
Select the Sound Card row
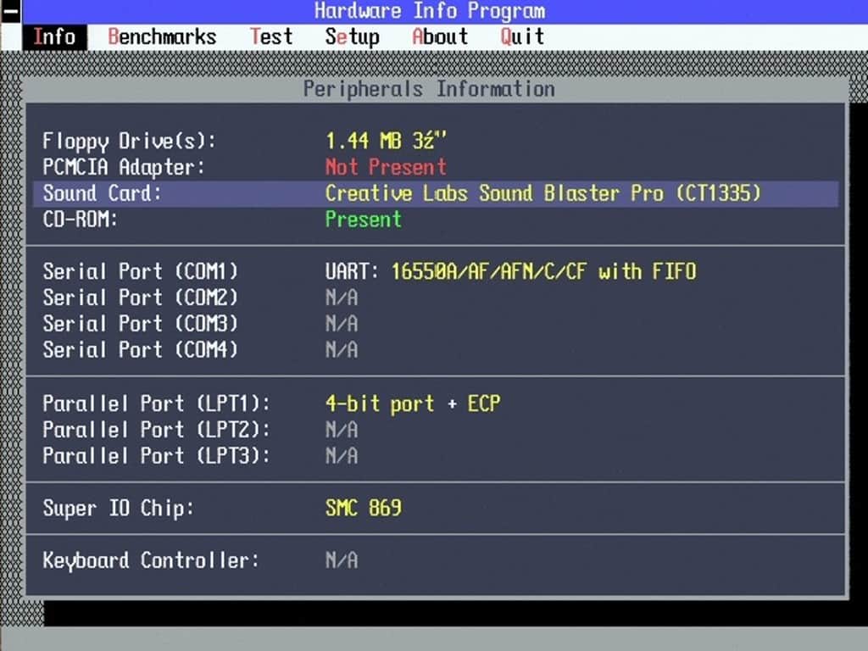[x=436, y=194]
